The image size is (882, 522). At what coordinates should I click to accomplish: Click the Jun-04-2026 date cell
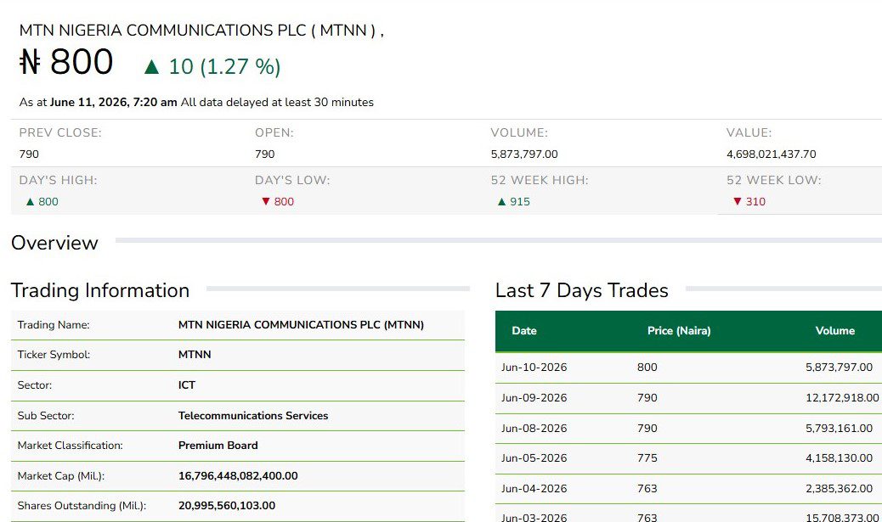[534, 489]
